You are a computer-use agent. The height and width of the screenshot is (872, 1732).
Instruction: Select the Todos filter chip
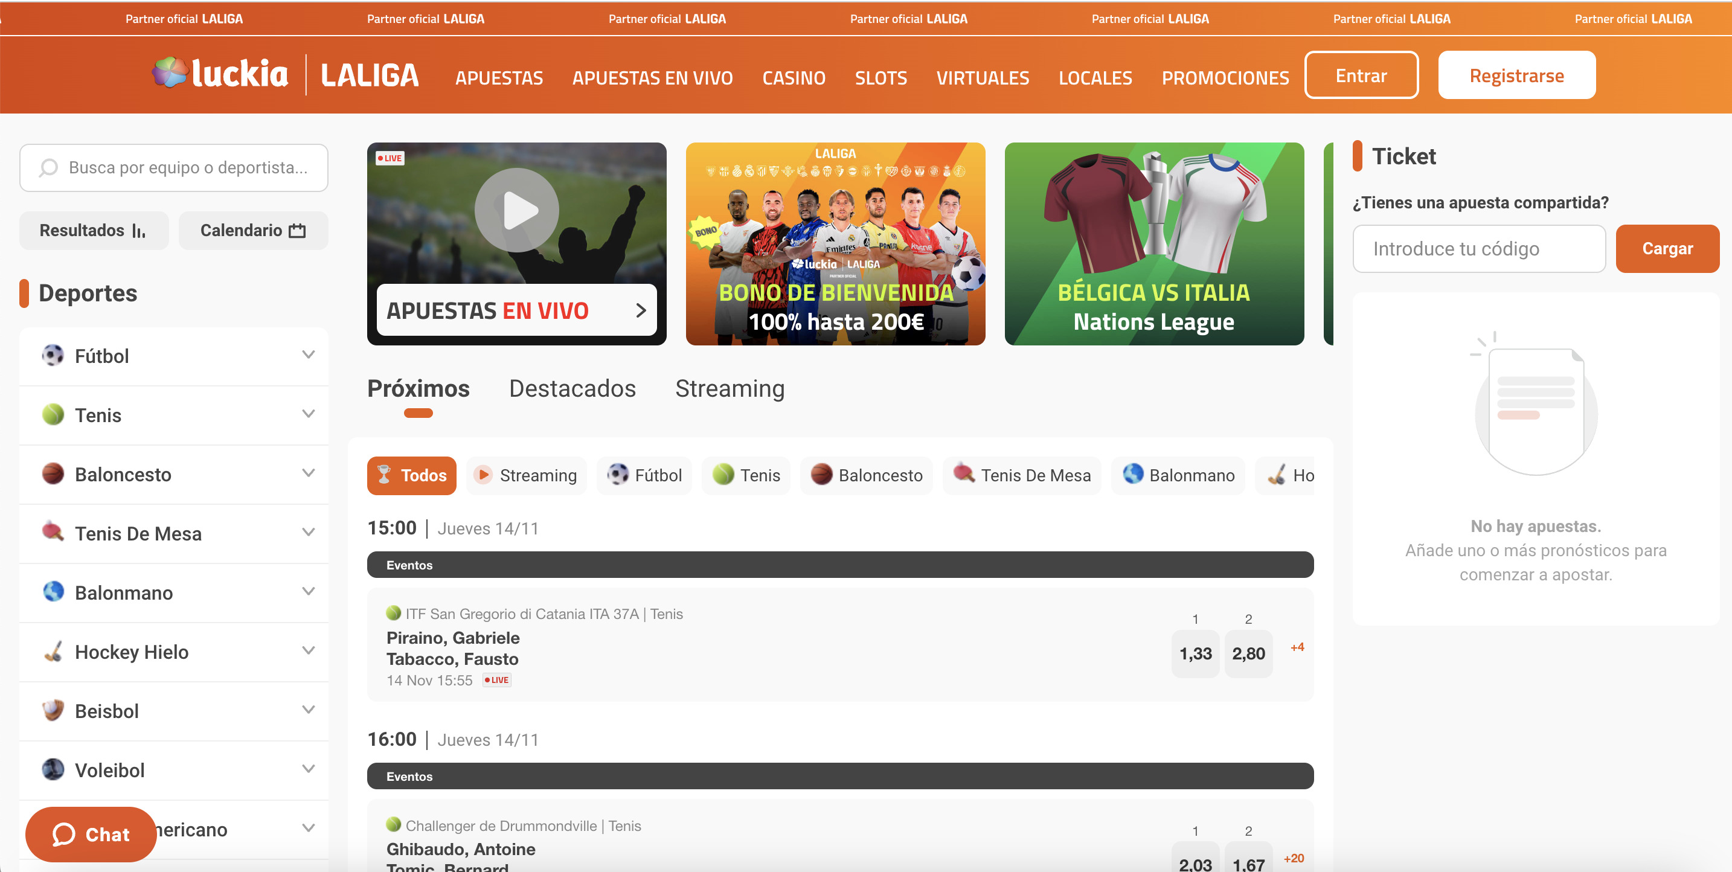click(411, 475)
